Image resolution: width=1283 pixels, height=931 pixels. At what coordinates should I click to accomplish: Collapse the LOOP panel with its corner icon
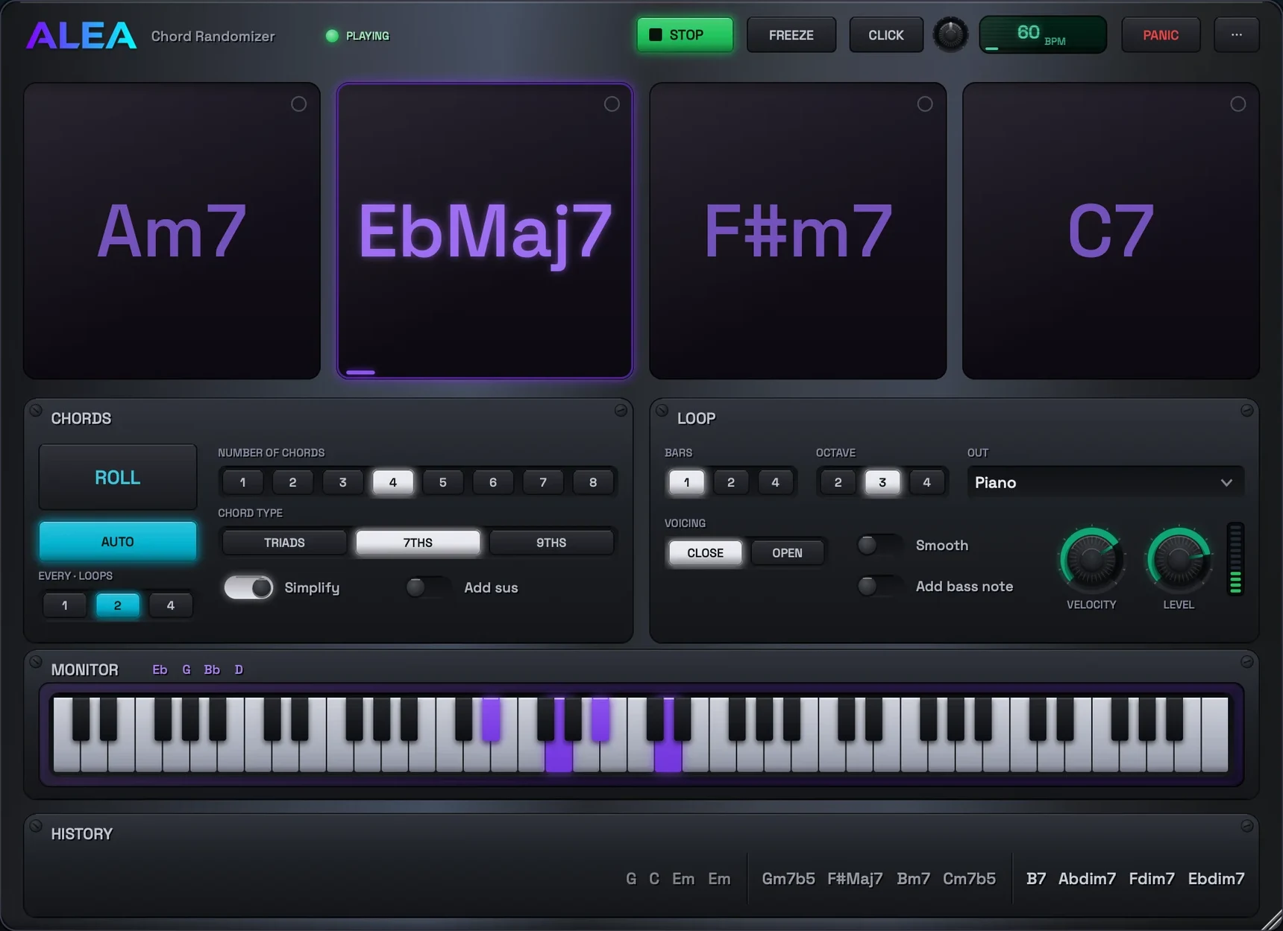[x=1246, y=411]
